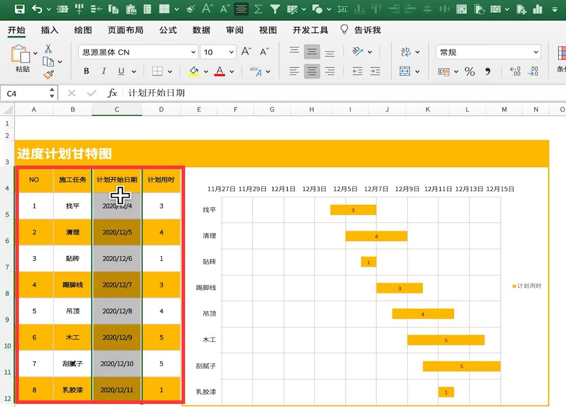Toggle center horizontal alignment
This screenshot has width=566, height=407.
click(312, 71)
